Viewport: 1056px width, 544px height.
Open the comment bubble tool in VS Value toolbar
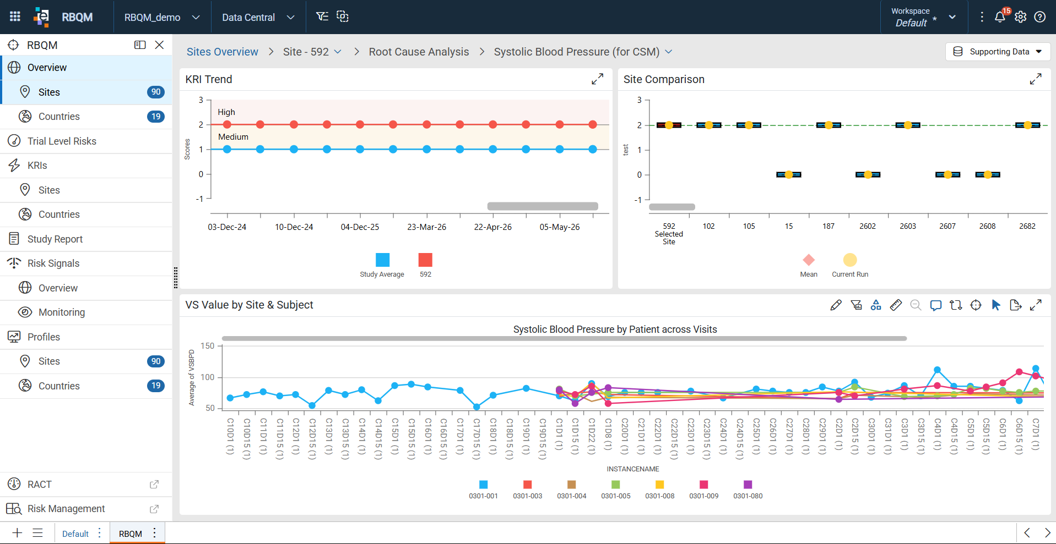coord(935,305)
